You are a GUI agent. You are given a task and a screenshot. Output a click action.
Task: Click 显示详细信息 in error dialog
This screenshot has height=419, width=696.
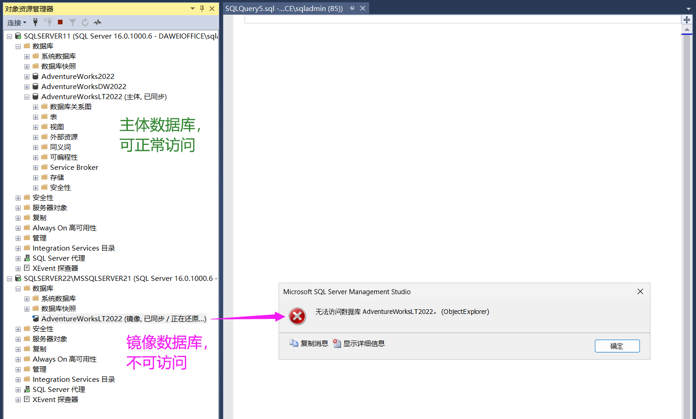tap(359, 343)
